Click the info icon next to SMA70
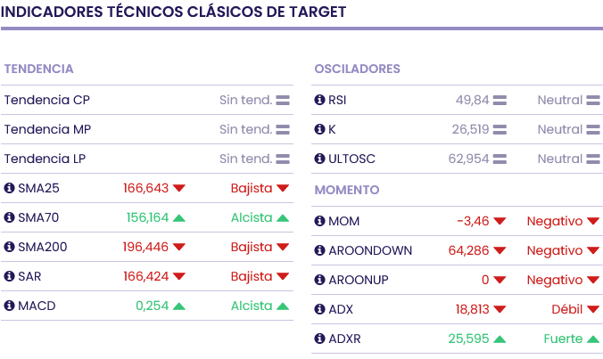The width and height of the screenshot is (603, 359). click(x=10, y=217)
